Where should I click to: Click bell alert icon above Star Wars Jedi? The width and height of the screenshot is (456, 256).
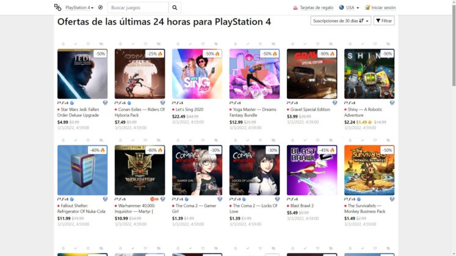[x=63, y=44]
